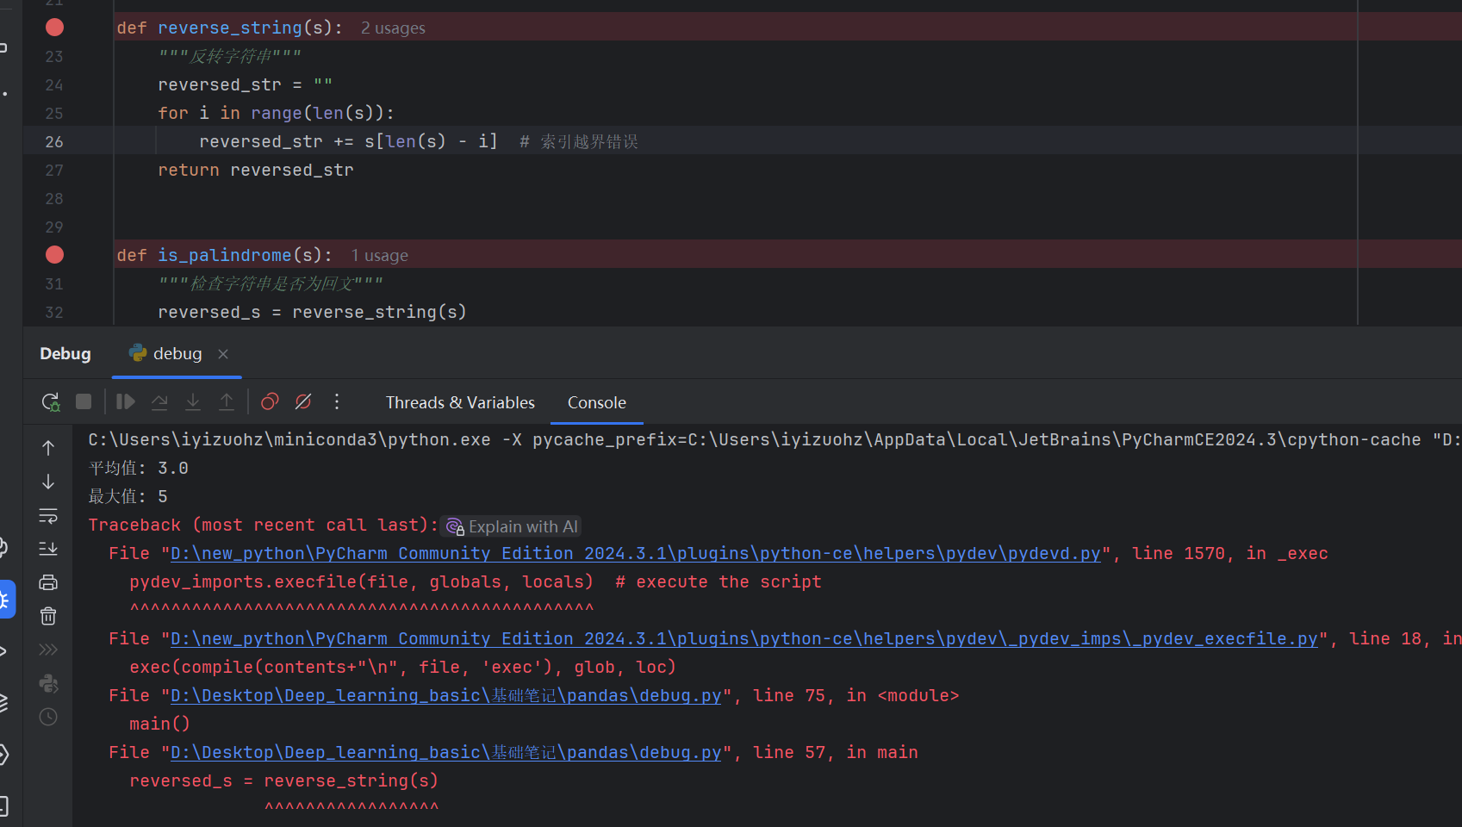Mute all breakpoints
This screenshot has width=1462, height=827.
[302, 401]
